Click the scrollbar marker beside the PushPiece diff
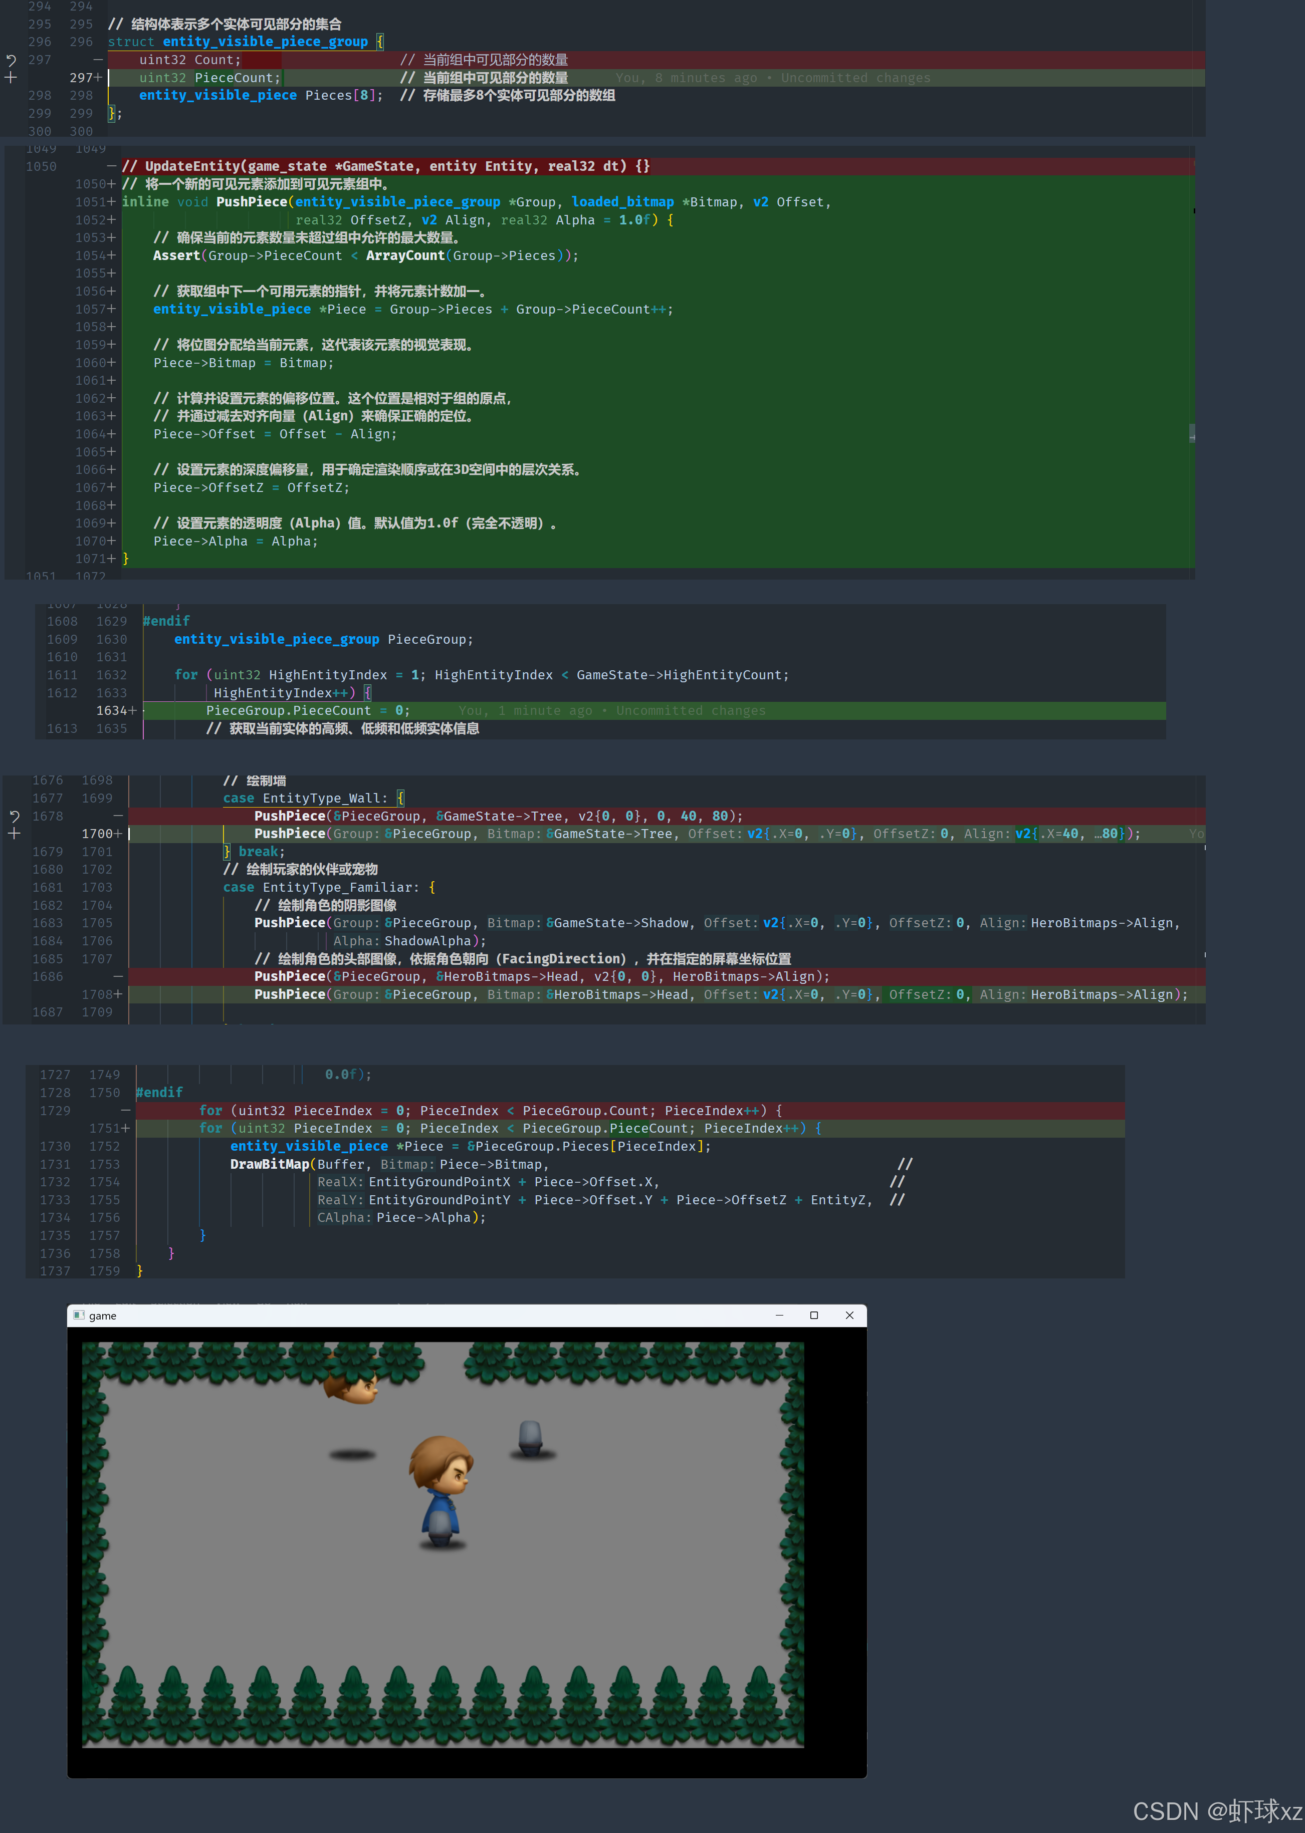This screenshot has width=1305, height=1833. tap(1192, 434)
